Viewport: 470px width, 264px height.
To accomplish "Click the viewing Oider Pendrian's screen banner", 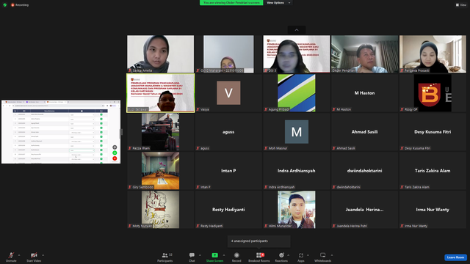I will click(231, 3).
